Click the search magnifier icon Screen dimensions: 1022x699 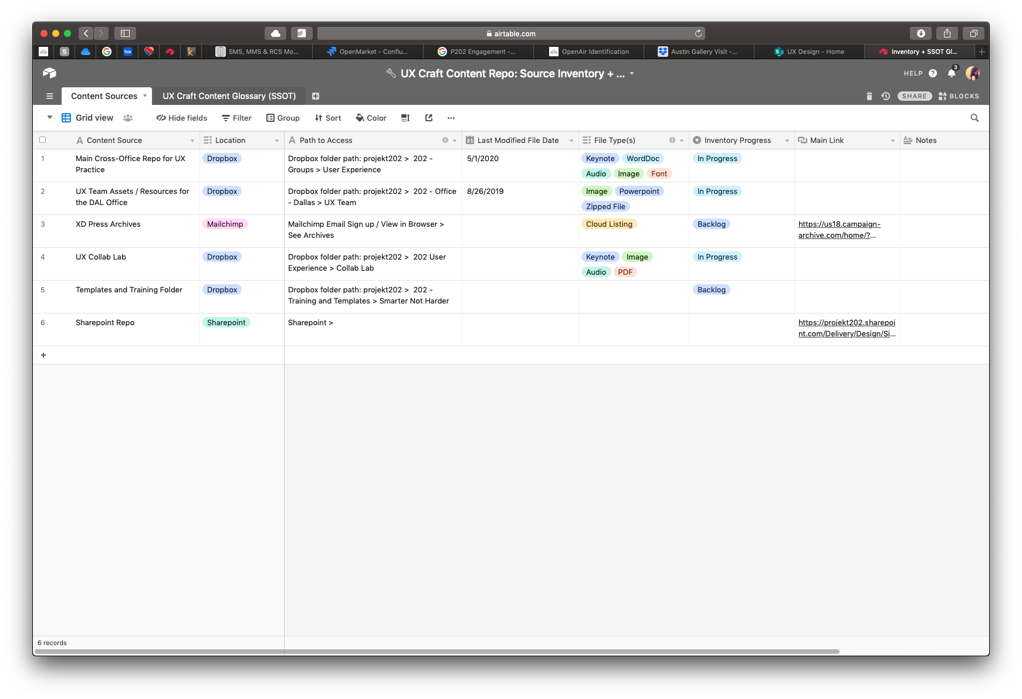[974, 118]
